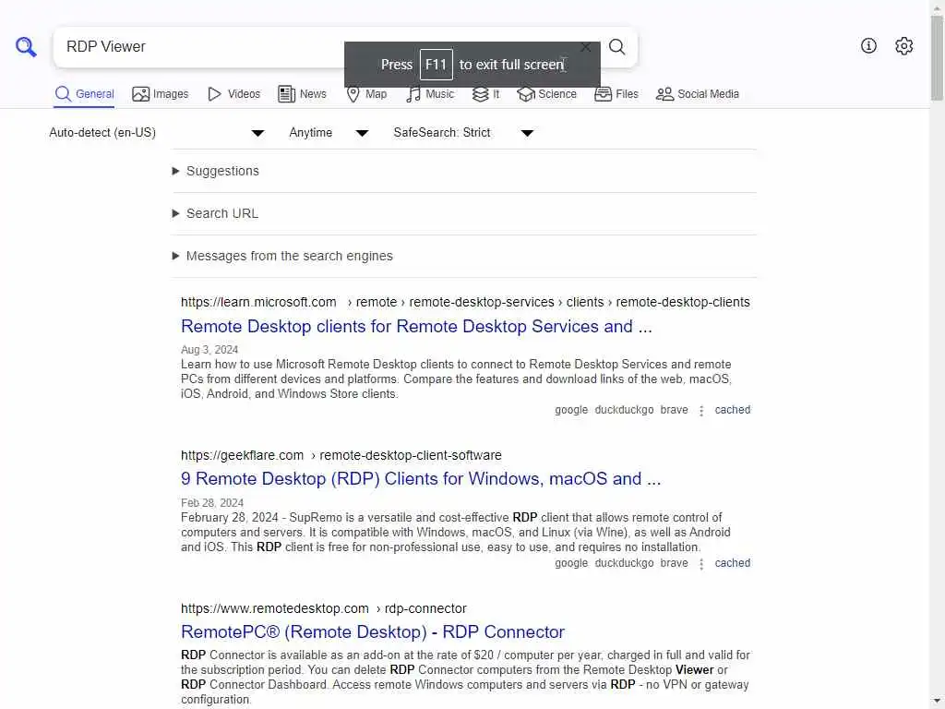
Task: Click geekflare.com URL breadcrumb
Action: point(341,455)
